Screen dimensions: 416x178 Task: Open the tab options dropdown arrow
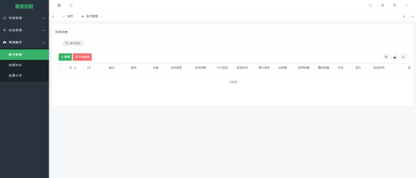pyautogui.click(x=412, y=16)
